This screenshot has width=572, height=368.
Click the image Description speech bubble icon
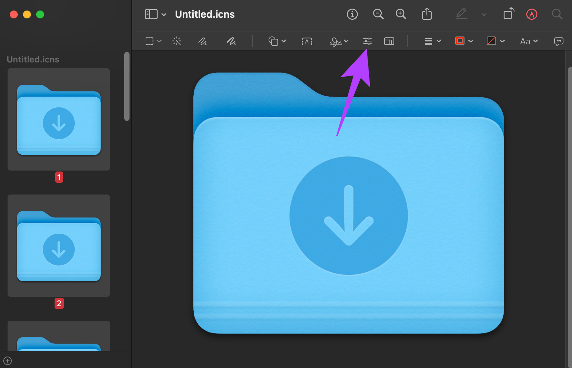click(559, 41)
